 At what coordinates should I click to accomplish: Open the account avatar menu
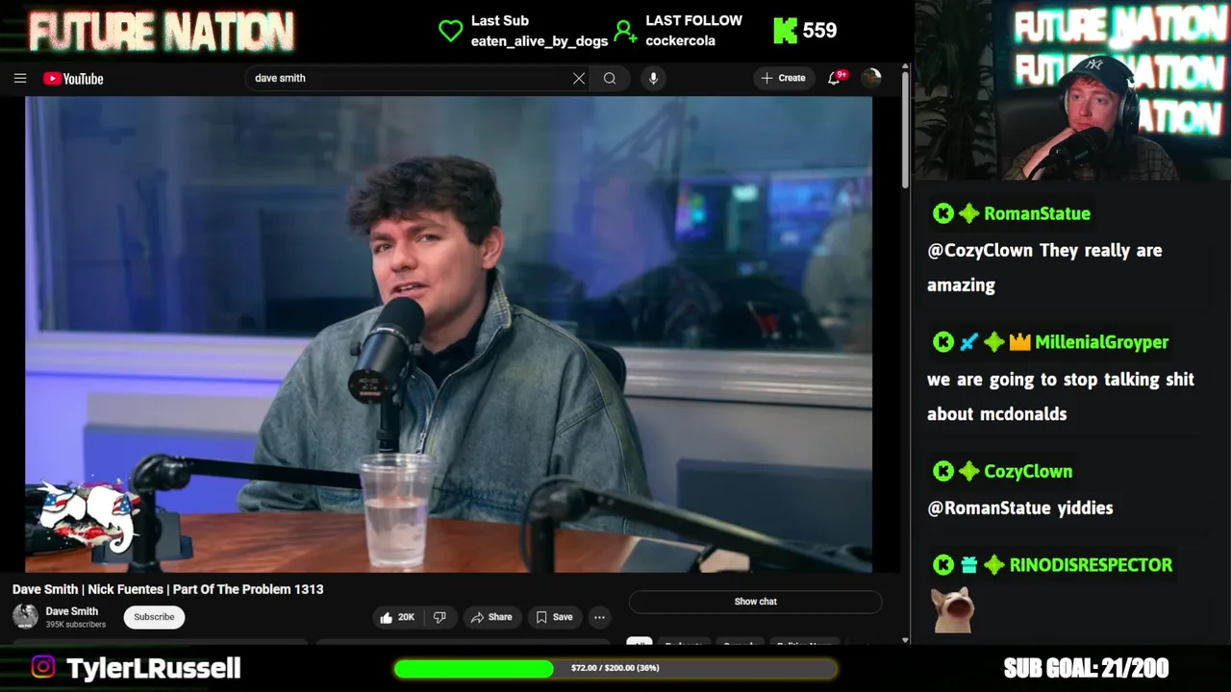pyautogui.click(x=871, y=78)
